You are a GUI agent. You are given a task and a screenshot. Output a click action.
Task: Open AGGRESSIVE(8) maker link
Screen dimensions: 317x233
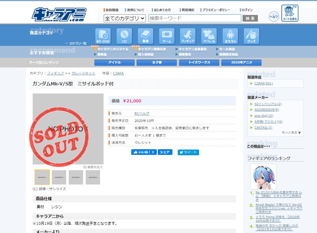[267, 110]
